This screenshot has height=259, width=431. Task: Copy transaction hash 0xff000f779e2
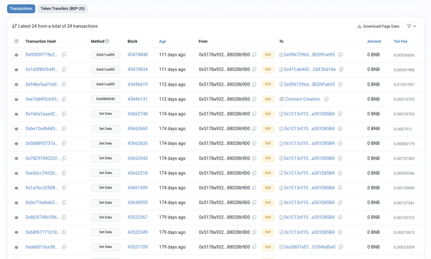tap(64, 55)
